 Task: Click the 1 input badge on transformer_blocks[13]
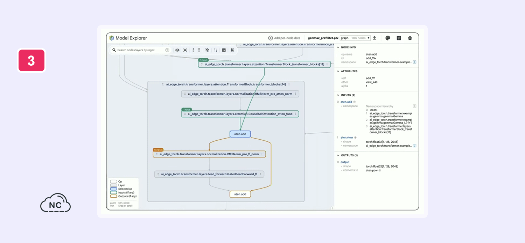click(x=204, y=60)
